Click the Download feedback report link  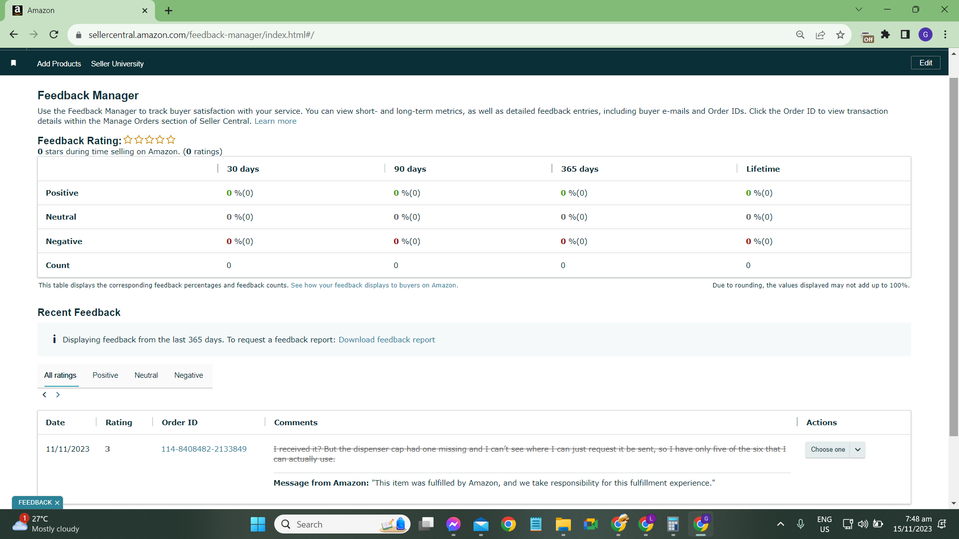click(387, 340)
